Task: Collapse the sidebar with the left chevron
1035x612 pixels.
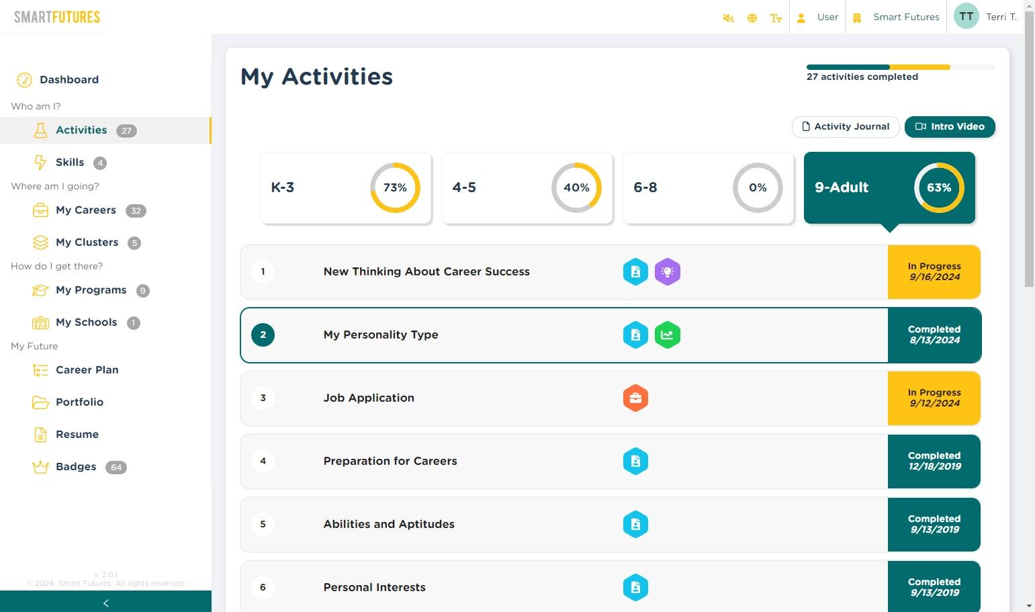Action: 105,603
